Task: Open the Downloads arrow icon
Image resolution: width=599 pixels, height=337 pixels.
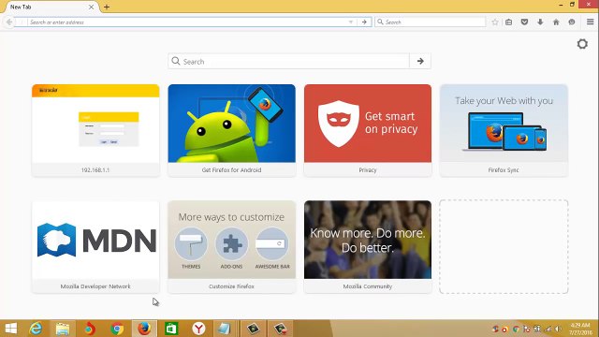Action: pos(540,22)
